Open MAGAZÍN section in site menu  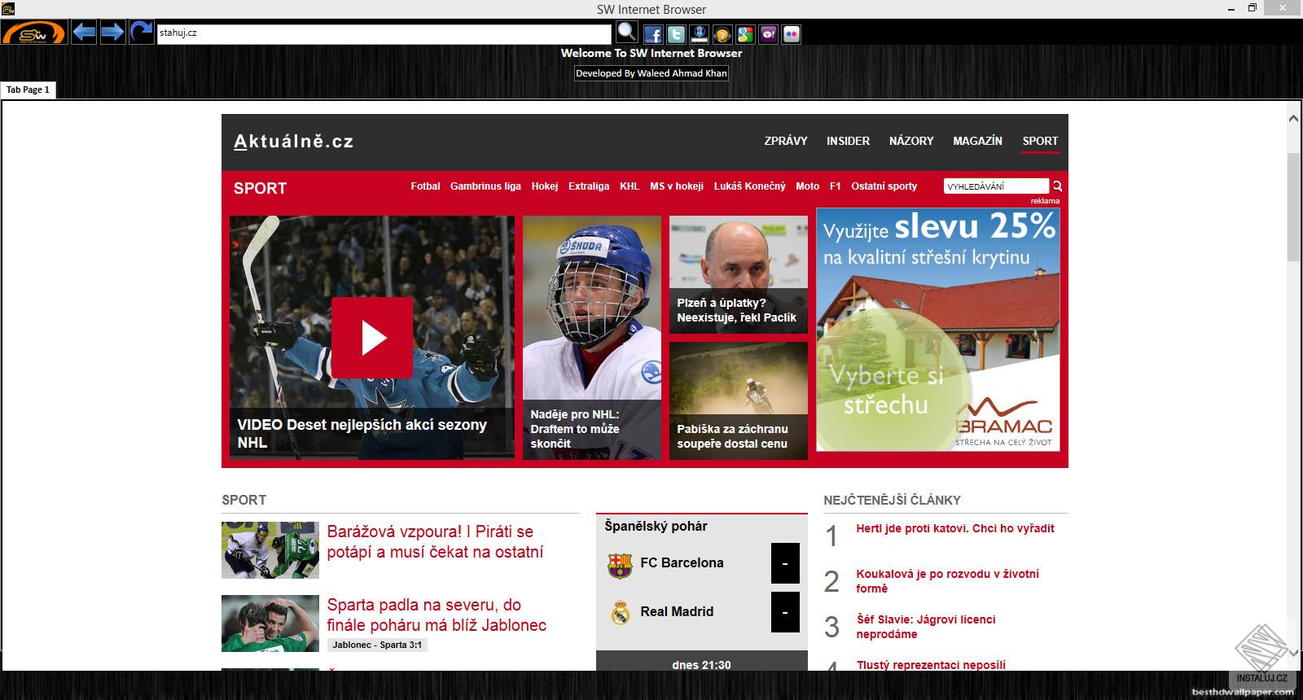pos(977,141)
